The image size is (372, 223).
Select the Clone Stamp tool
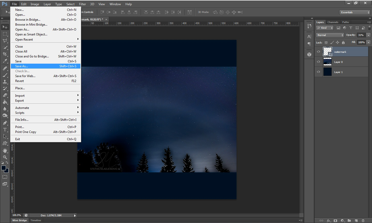(x=5, y=82)
